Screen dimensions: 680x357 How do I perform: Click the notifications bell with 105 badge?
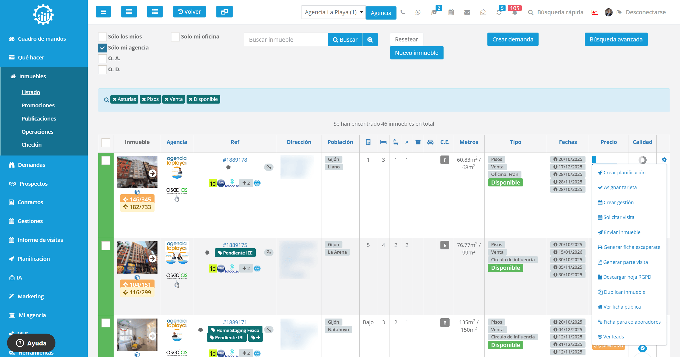(x=514, y=12)
